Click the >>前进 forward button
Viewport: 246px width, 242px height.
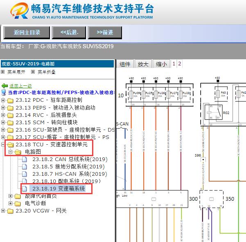point(105,33)
